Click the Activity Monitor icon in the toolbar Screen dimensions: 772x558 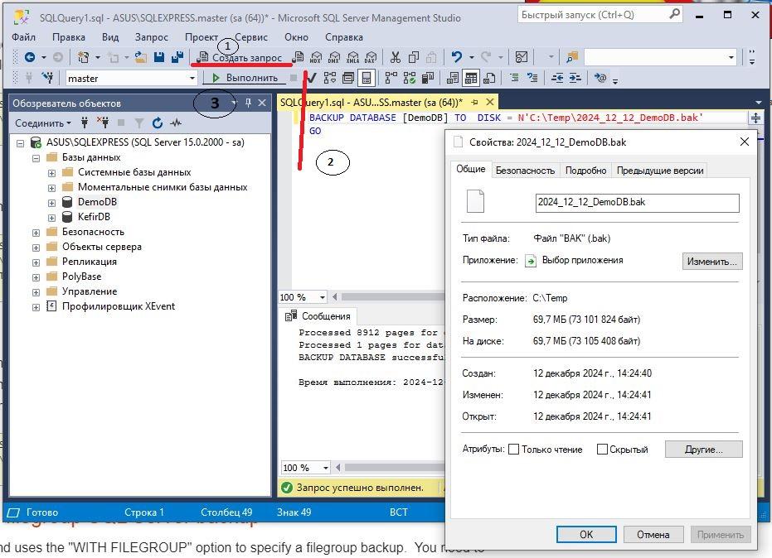522,57
